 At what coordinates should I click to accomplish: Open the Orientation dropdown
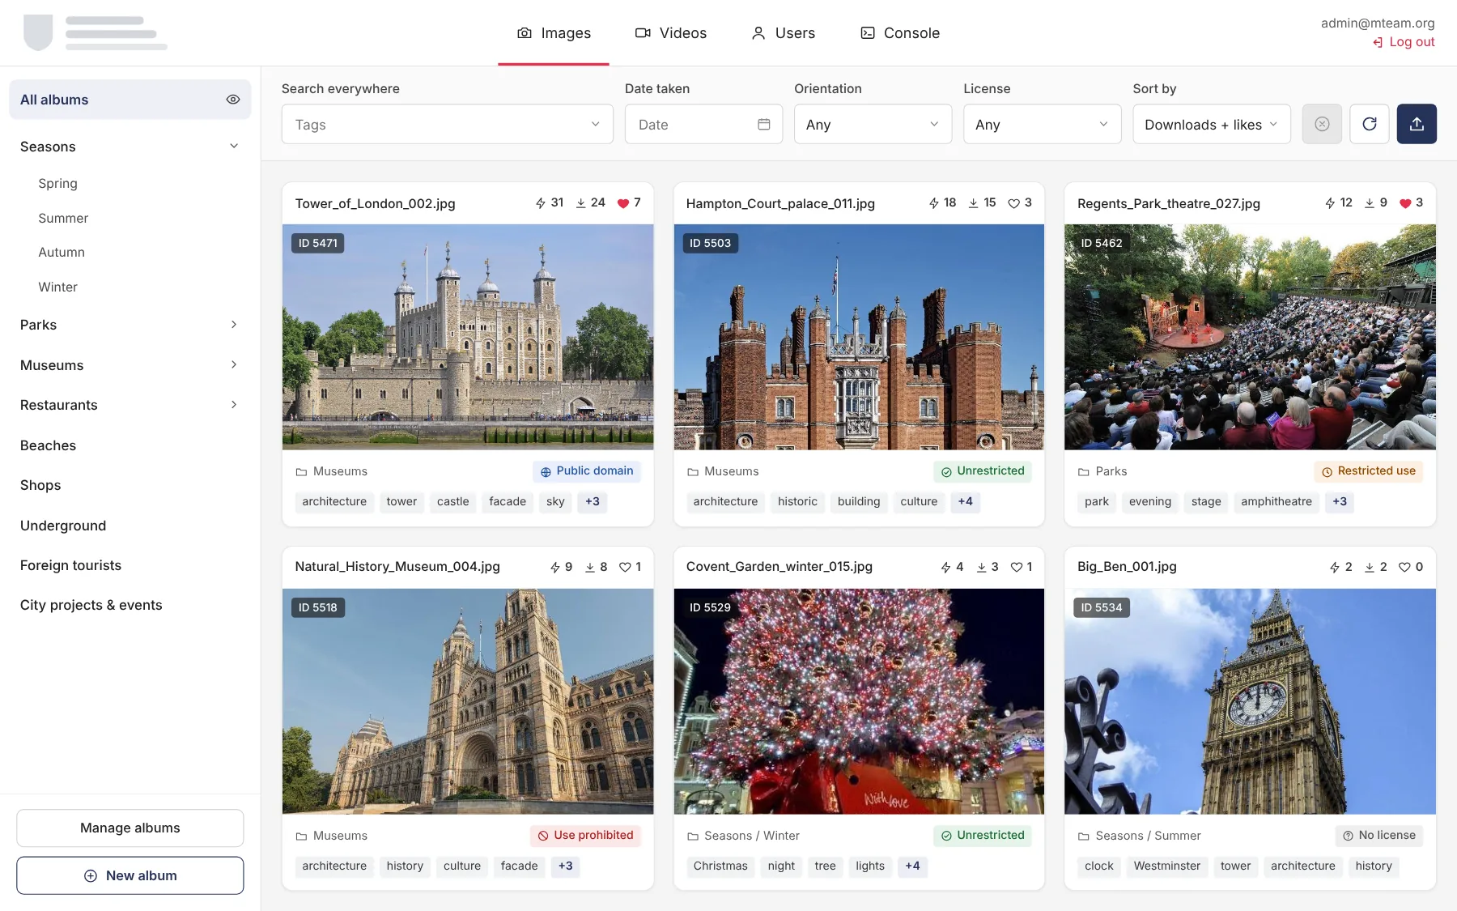873,124
